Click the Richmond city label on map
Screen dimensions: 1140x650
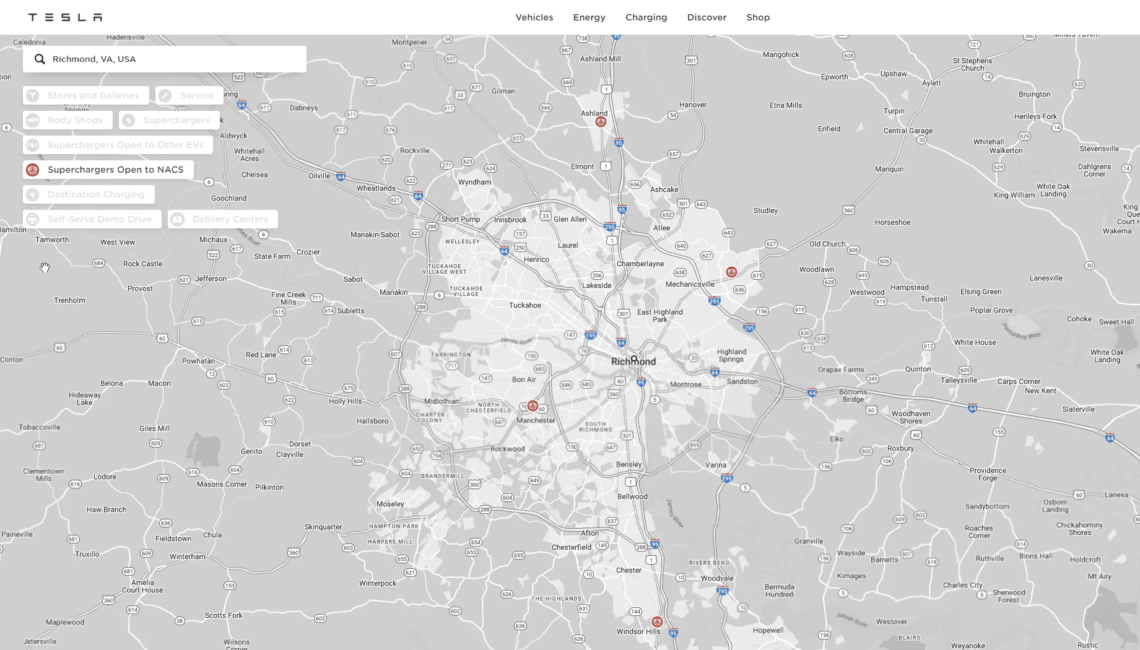pyautogui.click(x=633, y=362)
